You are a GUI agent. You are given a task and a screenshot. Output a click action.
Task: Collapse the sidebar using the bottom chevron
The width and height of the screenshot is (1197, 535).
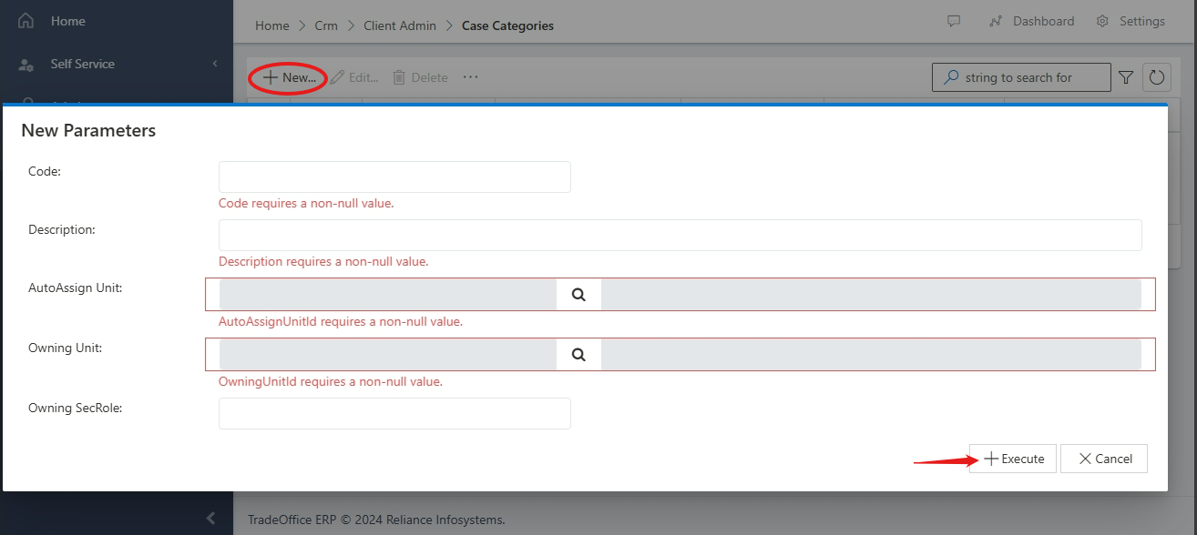pos(210,517)
